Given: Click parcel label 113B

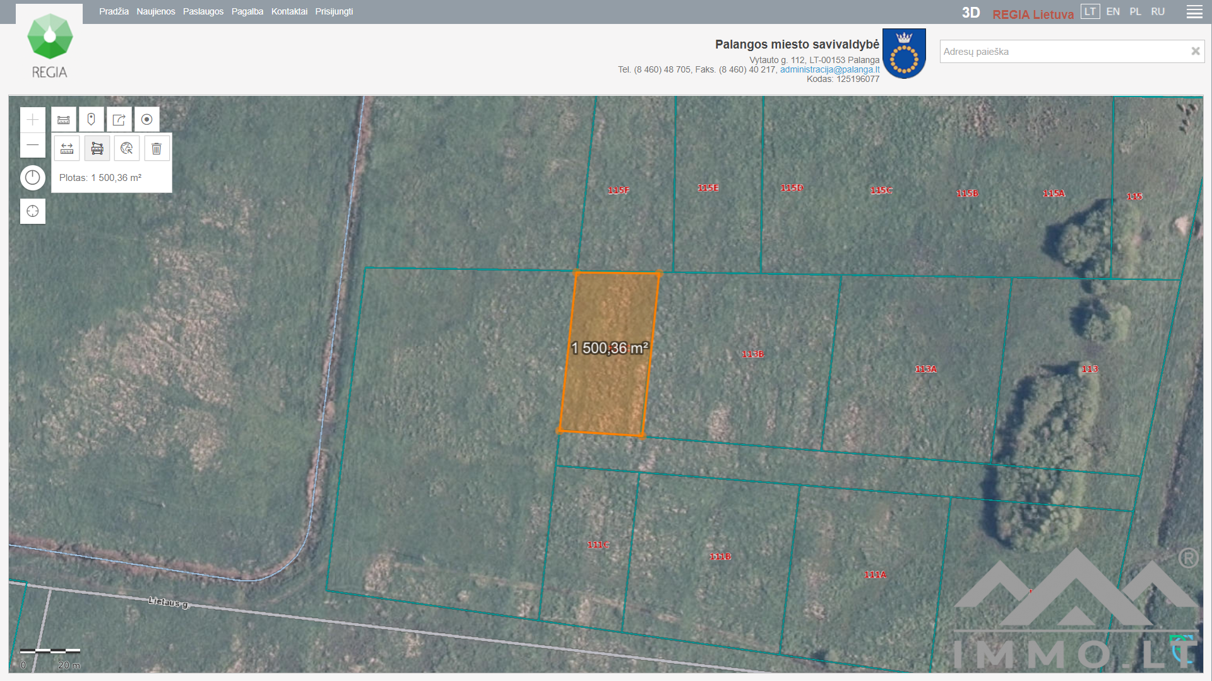Looking at the screenshot, I should pos(752,354).
